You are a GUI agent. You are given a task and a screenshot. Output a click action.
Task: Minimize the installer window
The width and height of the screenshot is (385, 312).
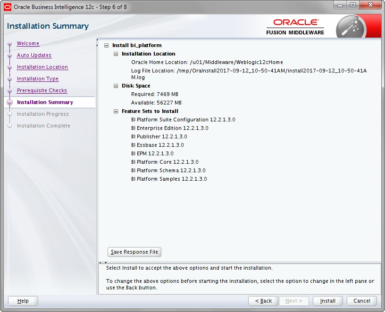pos(340,5)
